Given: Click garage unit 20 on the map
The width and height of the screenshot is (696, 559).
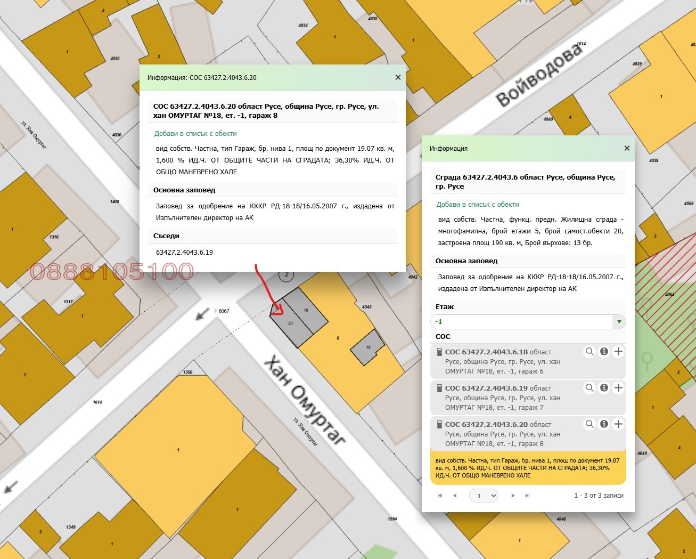Looking at the screenshot, I should [x=290, y=324].
